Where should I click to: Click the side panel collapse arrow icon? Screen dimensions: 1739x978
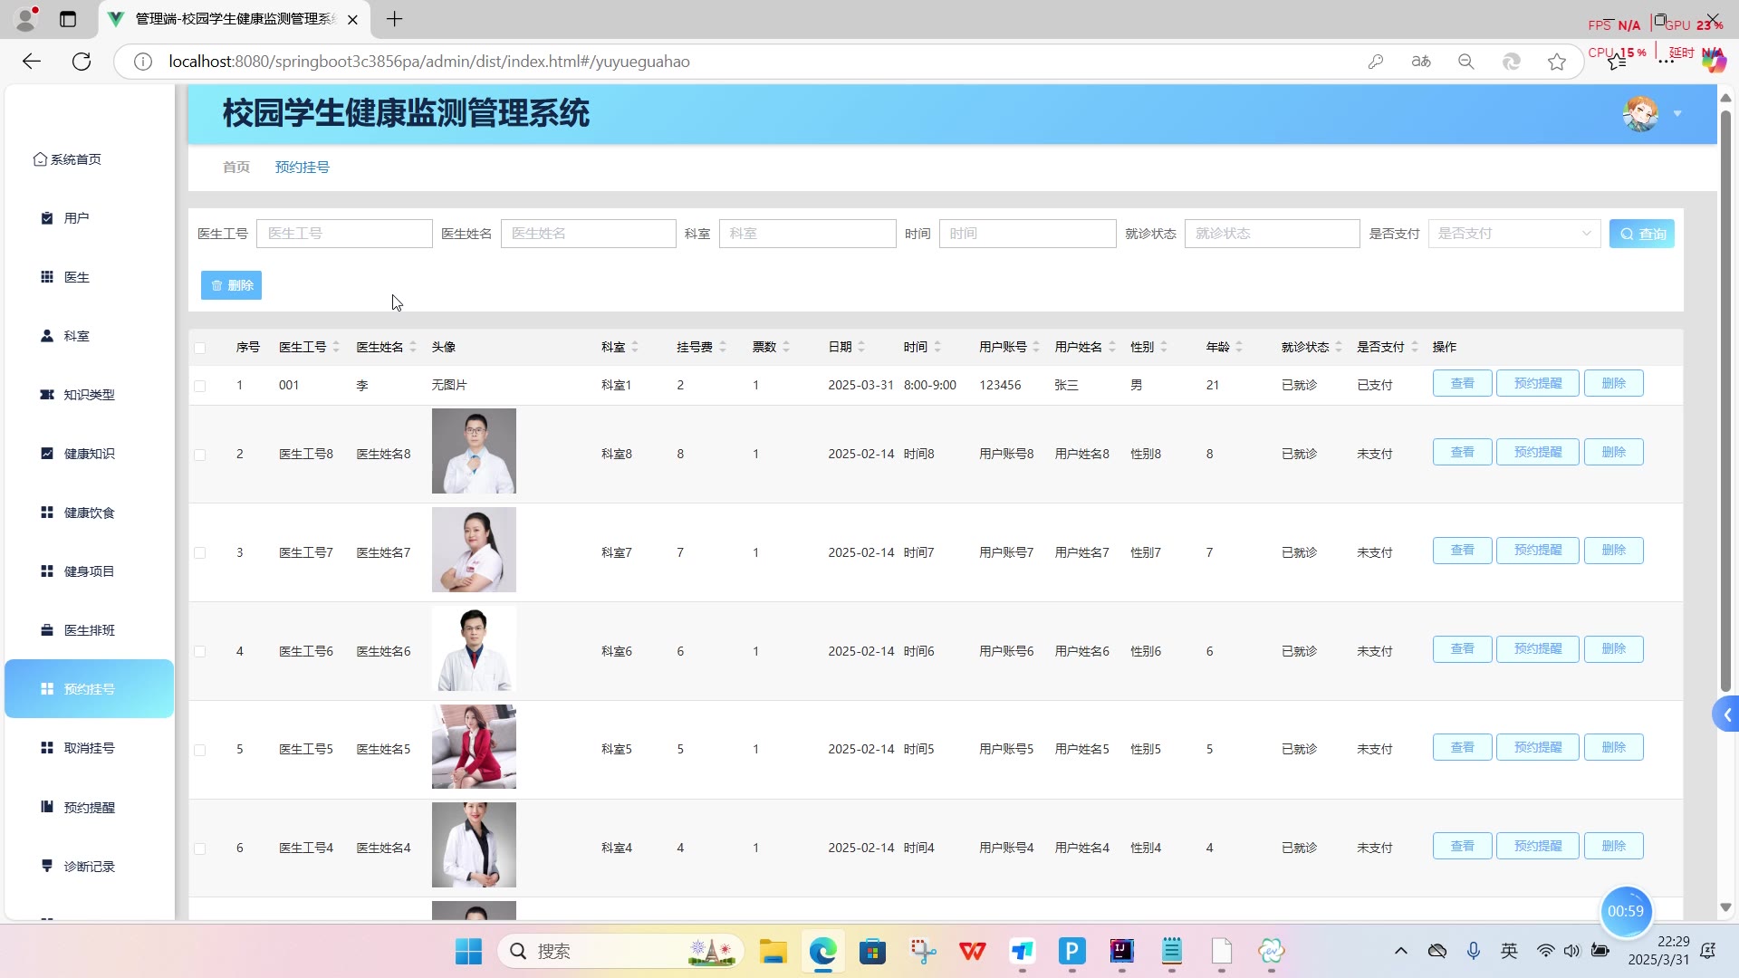pos(1727,715)
